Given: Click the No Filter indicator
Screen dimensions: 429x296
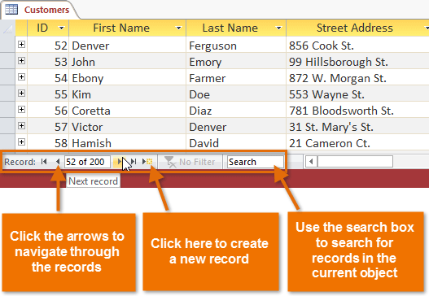Looking at the screenshot, I should 190,162.
